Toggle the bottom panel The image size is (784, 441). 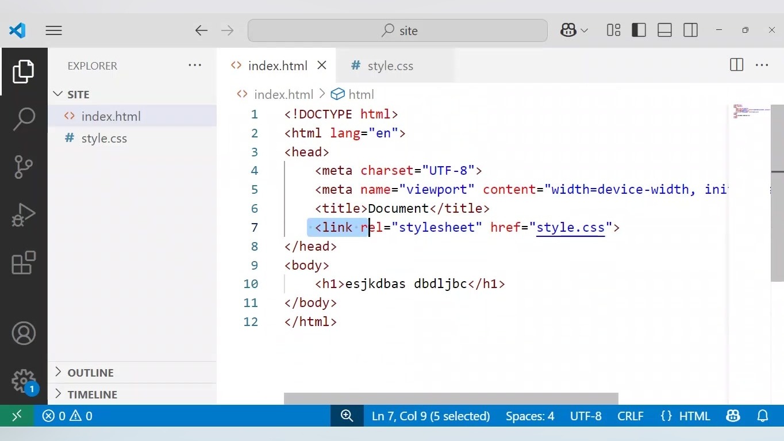(664, 30)
